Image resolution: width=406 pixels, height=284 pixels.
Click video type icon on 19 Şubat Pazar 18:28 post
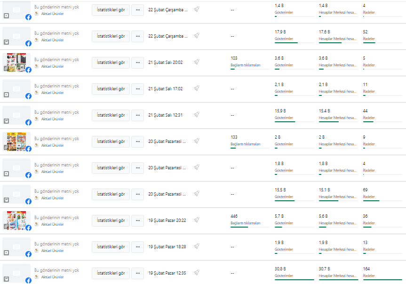click(7, 252)
